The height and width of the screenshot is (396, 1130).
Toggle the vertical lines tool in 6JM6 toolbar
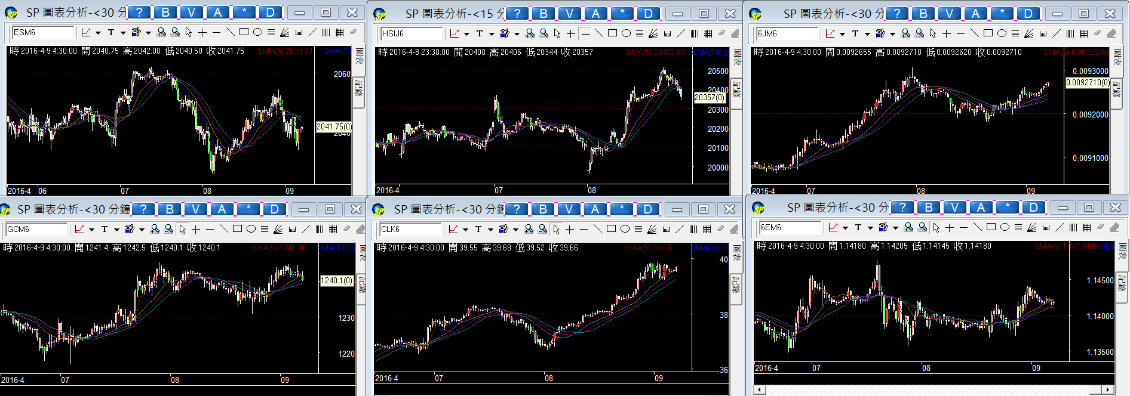point(1070,33)
